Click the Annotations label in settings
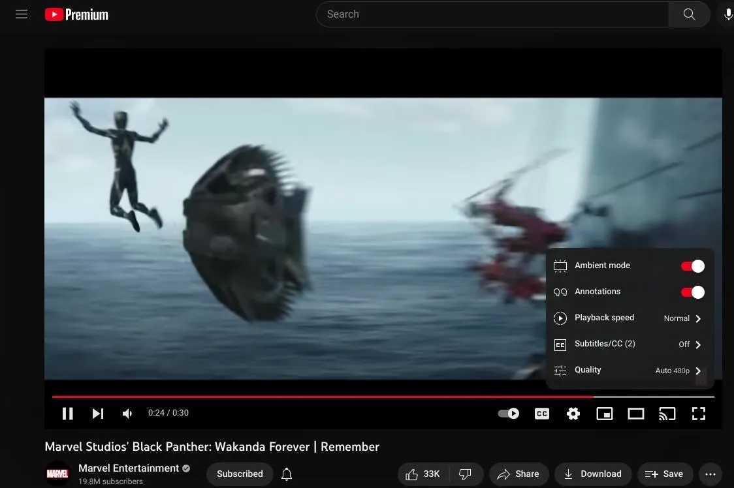Image resolution: width=734 pixels, height=488 pixels. coord(598,292)
